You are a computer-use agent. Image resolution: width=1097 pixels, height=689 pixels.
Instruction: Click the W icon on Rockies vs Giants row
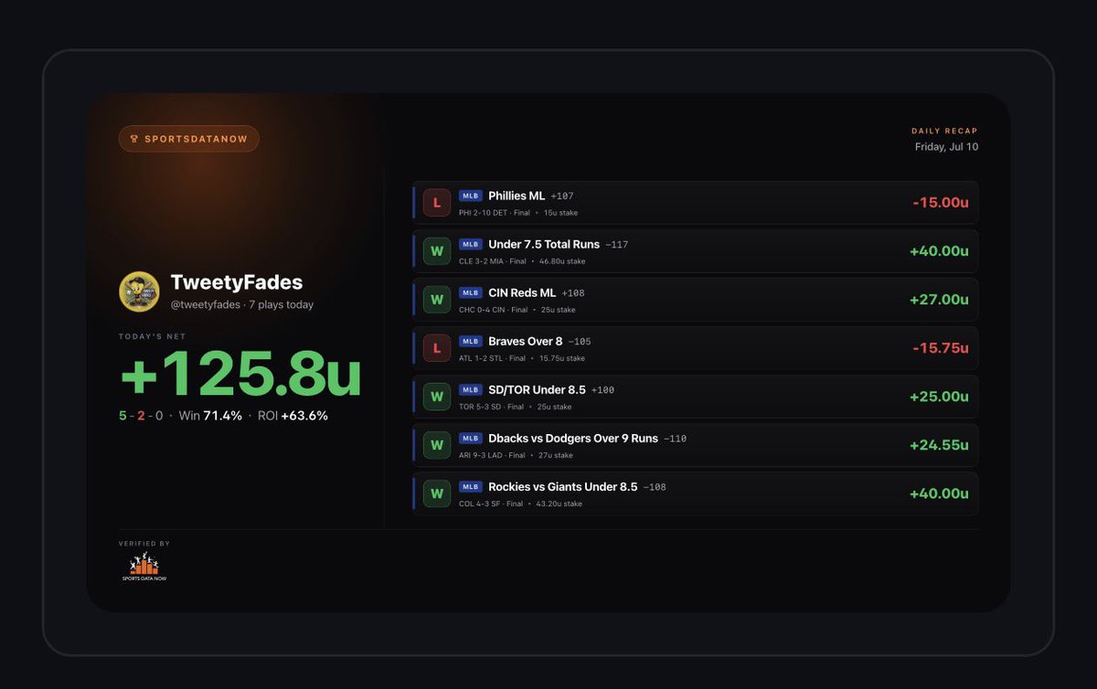pyautogui.click(x=437, y=493)
